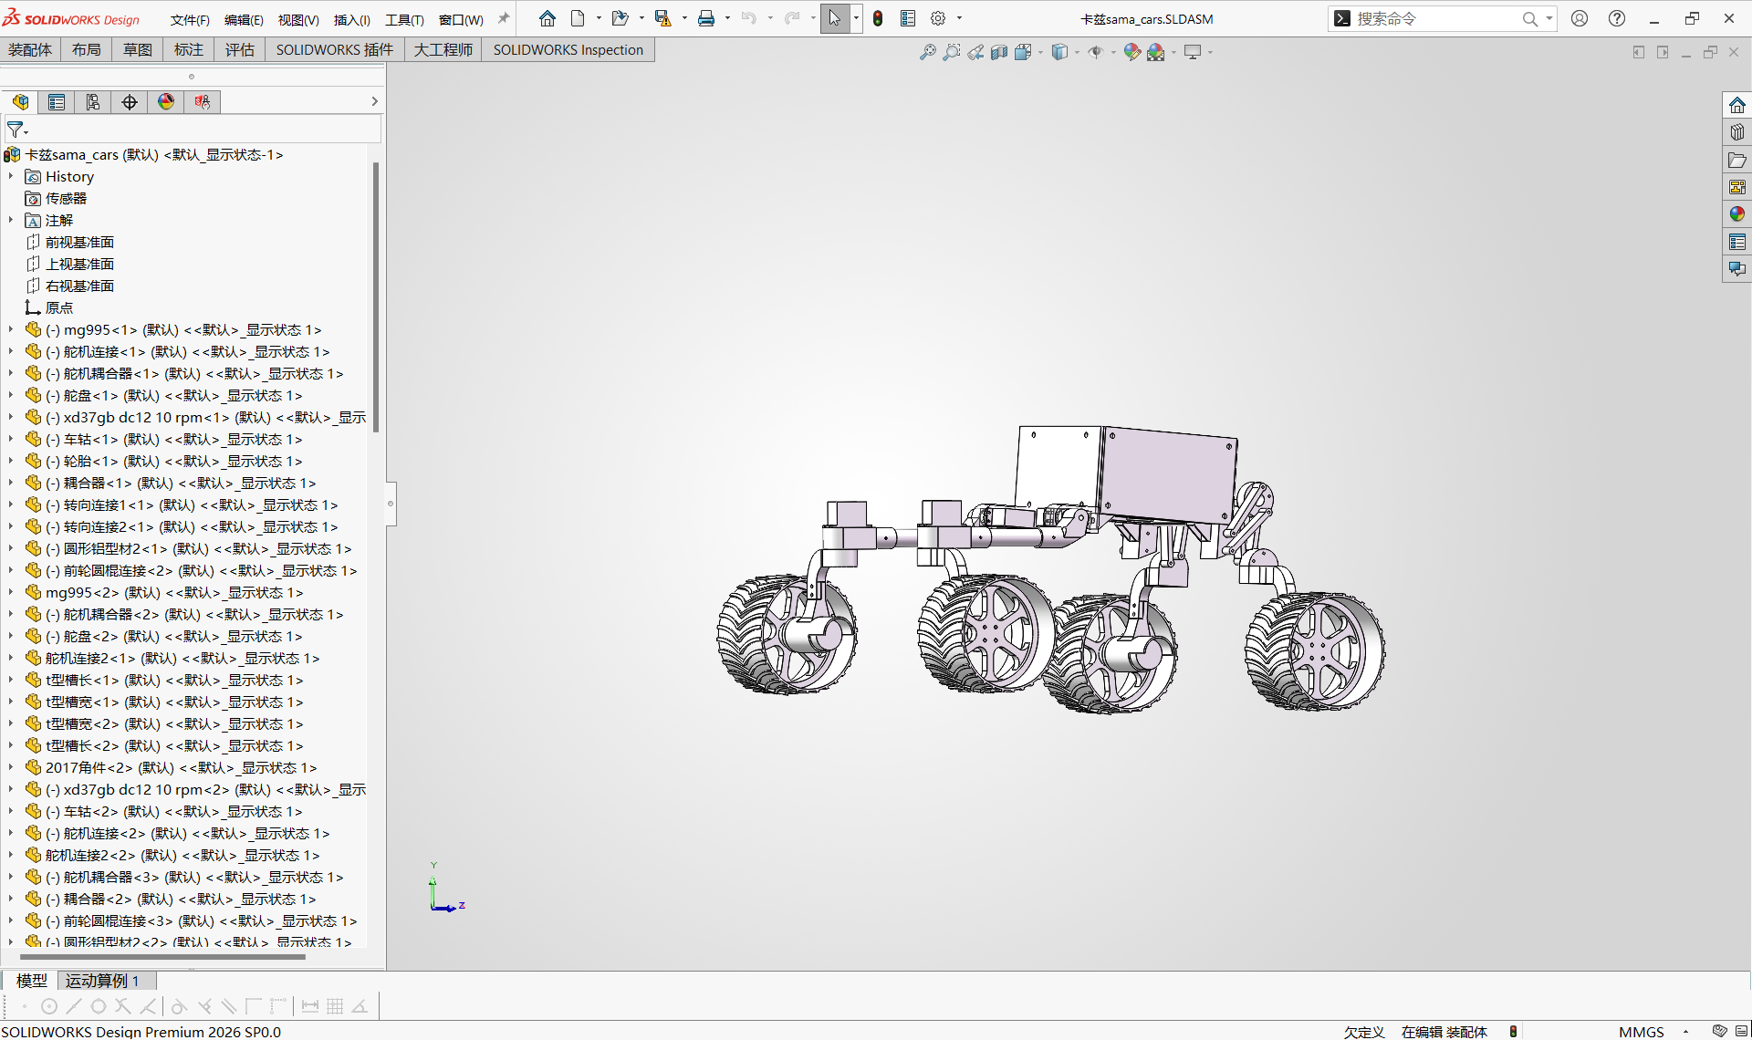1752x1040 pixels.
Task: Open the DisplayManager color sphere tab
Action: click(x=166, y=102)
